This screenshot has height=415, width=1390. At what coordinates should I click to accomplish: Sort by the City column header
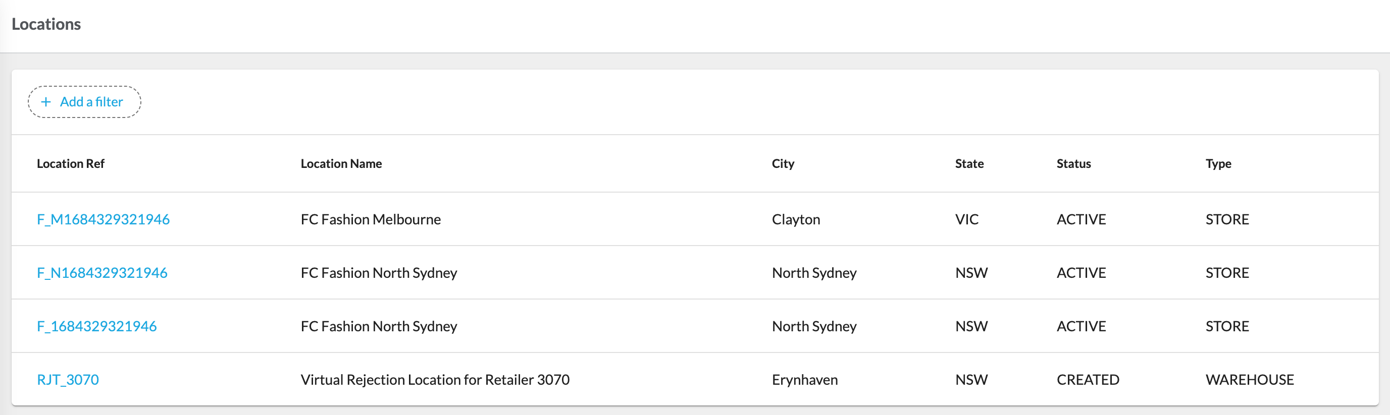coord(783,163)
